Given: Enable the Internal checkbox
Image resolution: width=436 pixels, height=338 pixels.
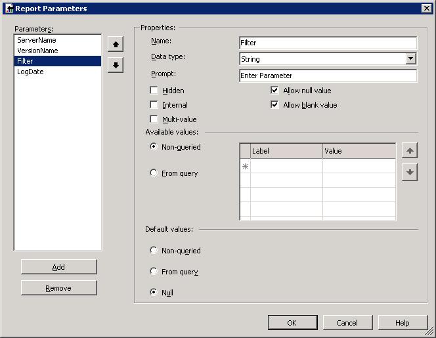Looking at the screenshot, I should pyautogui.click(x=154, y=105).
